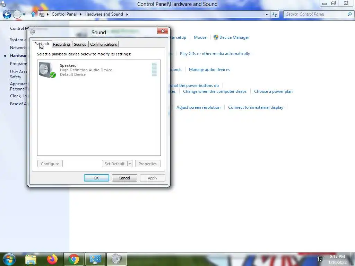Open Adjust screen resolution link
The width and height of the screenshot is (355, 266).
coord(198,107)
